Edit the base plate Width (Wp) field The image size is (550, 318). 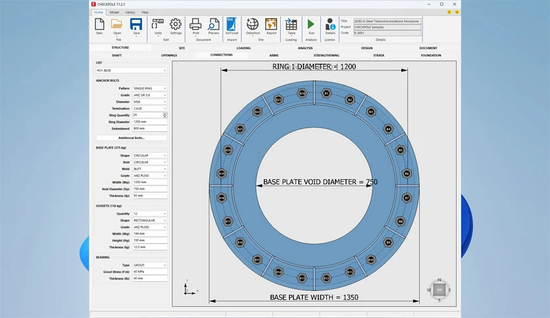point(150,182)
